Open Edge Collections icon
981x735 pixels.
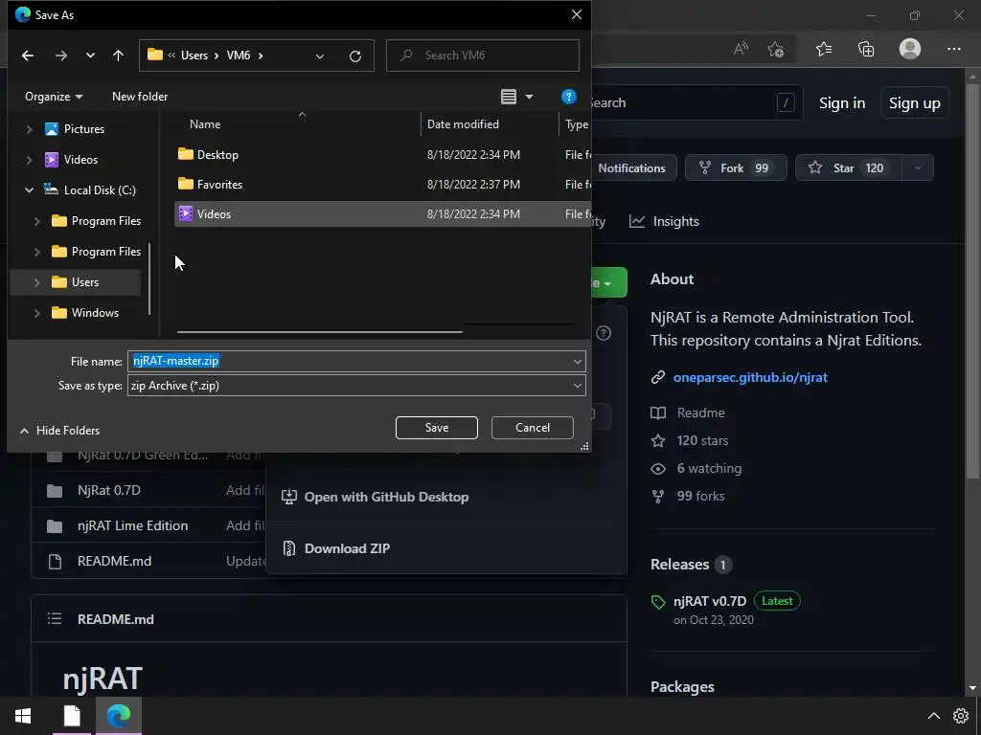pos(866,49)
